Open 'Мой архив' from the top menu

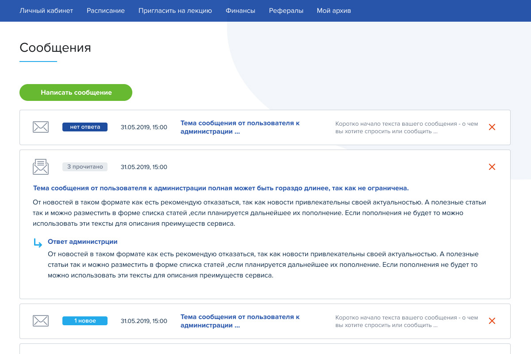[x=334, y=11]
